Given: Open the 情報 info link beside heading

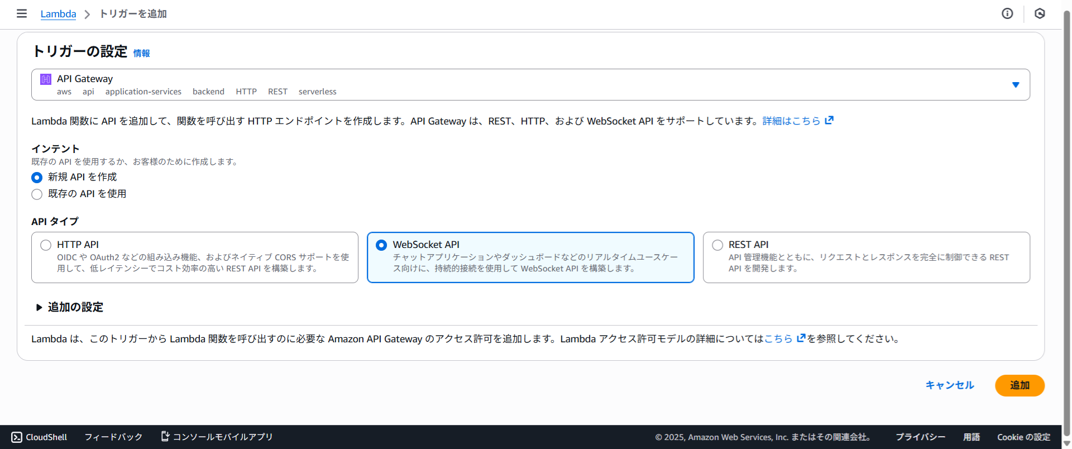Looking at the screenshot, I should (x=141, y=53).
